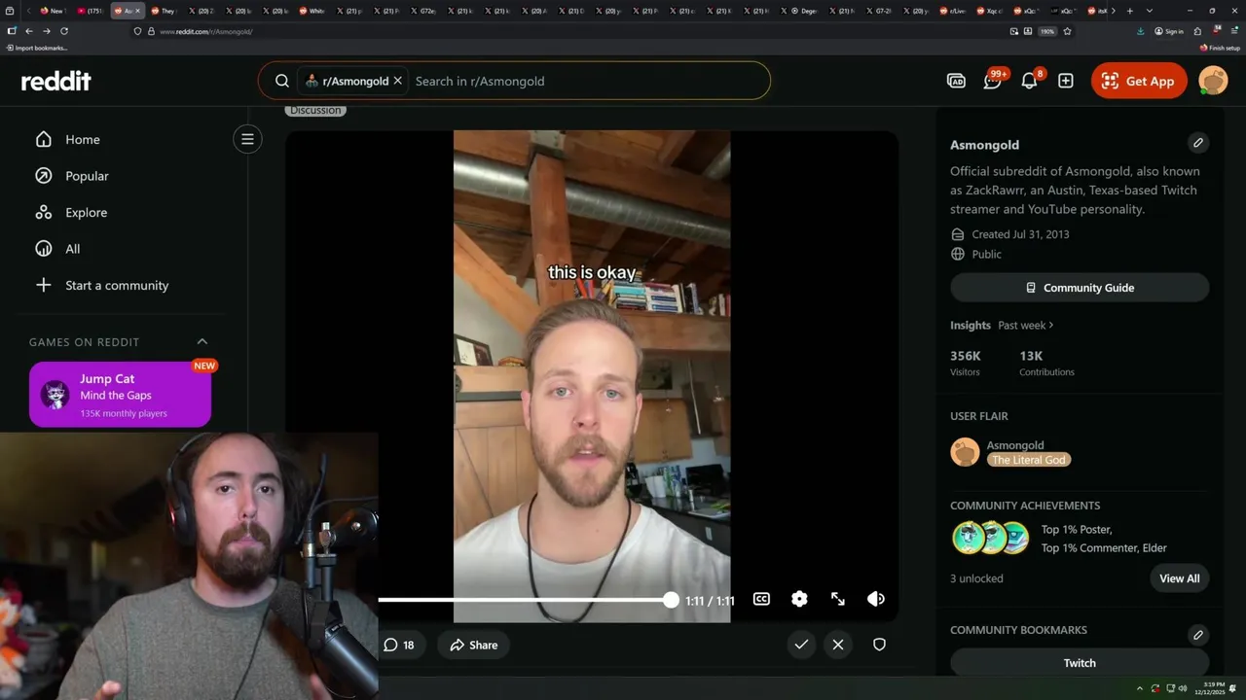Screen dimensions: 1246x700
Task: Go forward in the browser
Action: tap(46, 31)
